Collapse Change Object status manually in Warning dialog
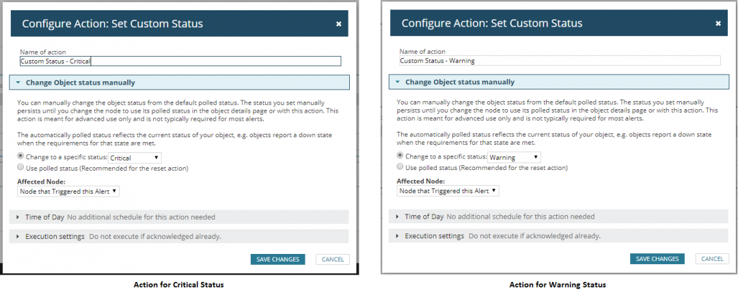 tap(559, 82)
